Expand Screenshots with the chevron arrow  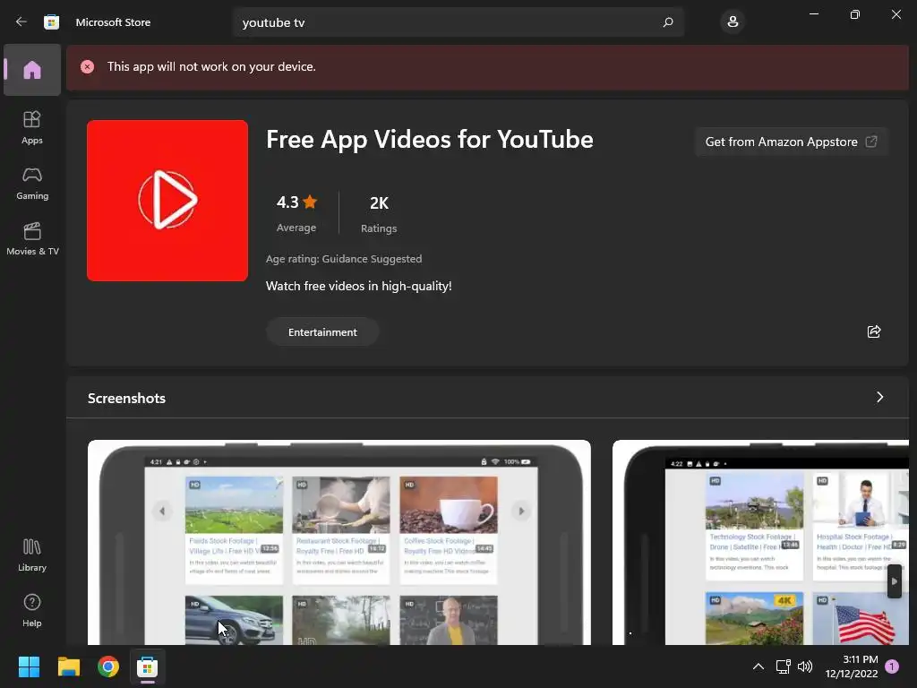coord(879,397)
